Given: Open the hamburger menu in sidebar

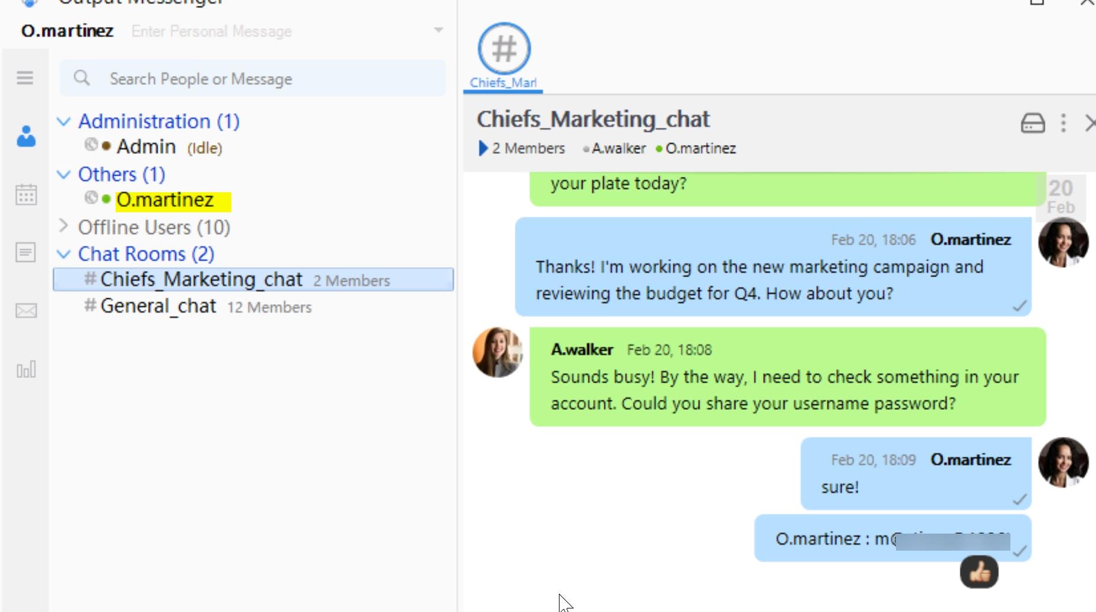Looking at the screenshot, I should click(25, 78).
